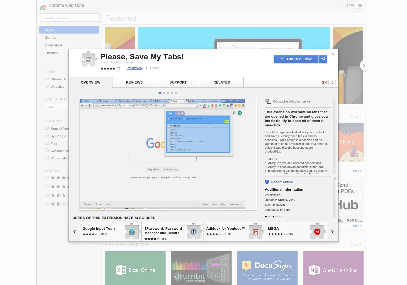Click the additional information scrollbar
The width and height of the screenshot is (407, 285).
[335, 198]
